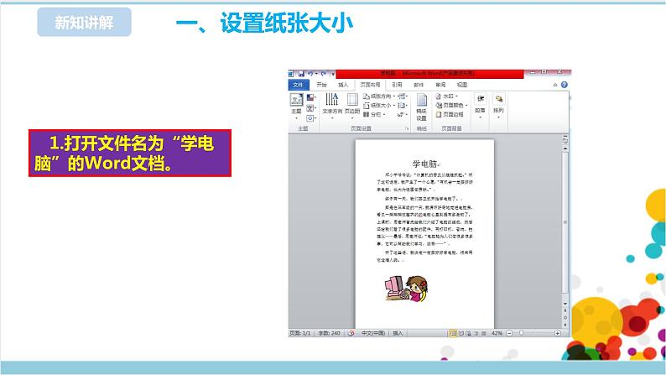Click the zoom out minus button
Screen dimensions: 666x375
[509, 333]
